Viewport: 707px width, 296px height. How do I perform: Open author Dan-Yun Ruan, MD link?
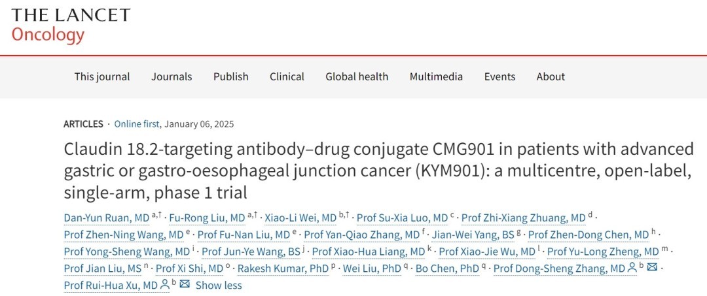107,218
